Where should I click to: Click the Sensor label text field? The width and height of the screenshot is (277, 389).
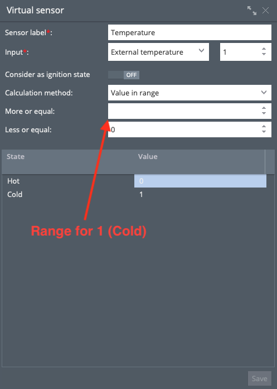point(190,32)
